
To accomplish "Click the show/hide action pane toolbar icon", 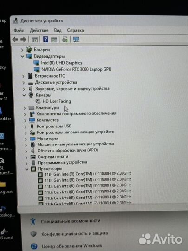I will tap(54, 40).
